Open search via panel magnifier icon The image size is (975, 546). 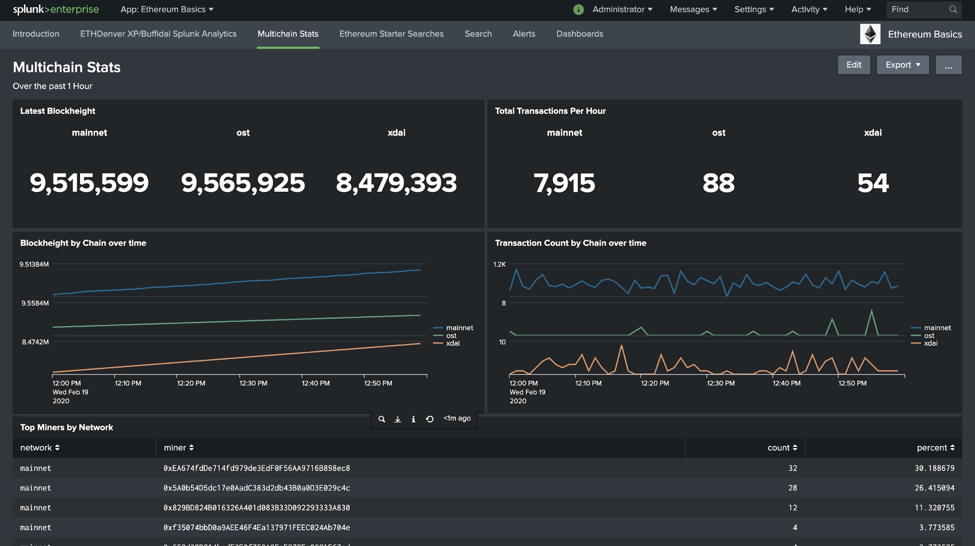point(382,419)
